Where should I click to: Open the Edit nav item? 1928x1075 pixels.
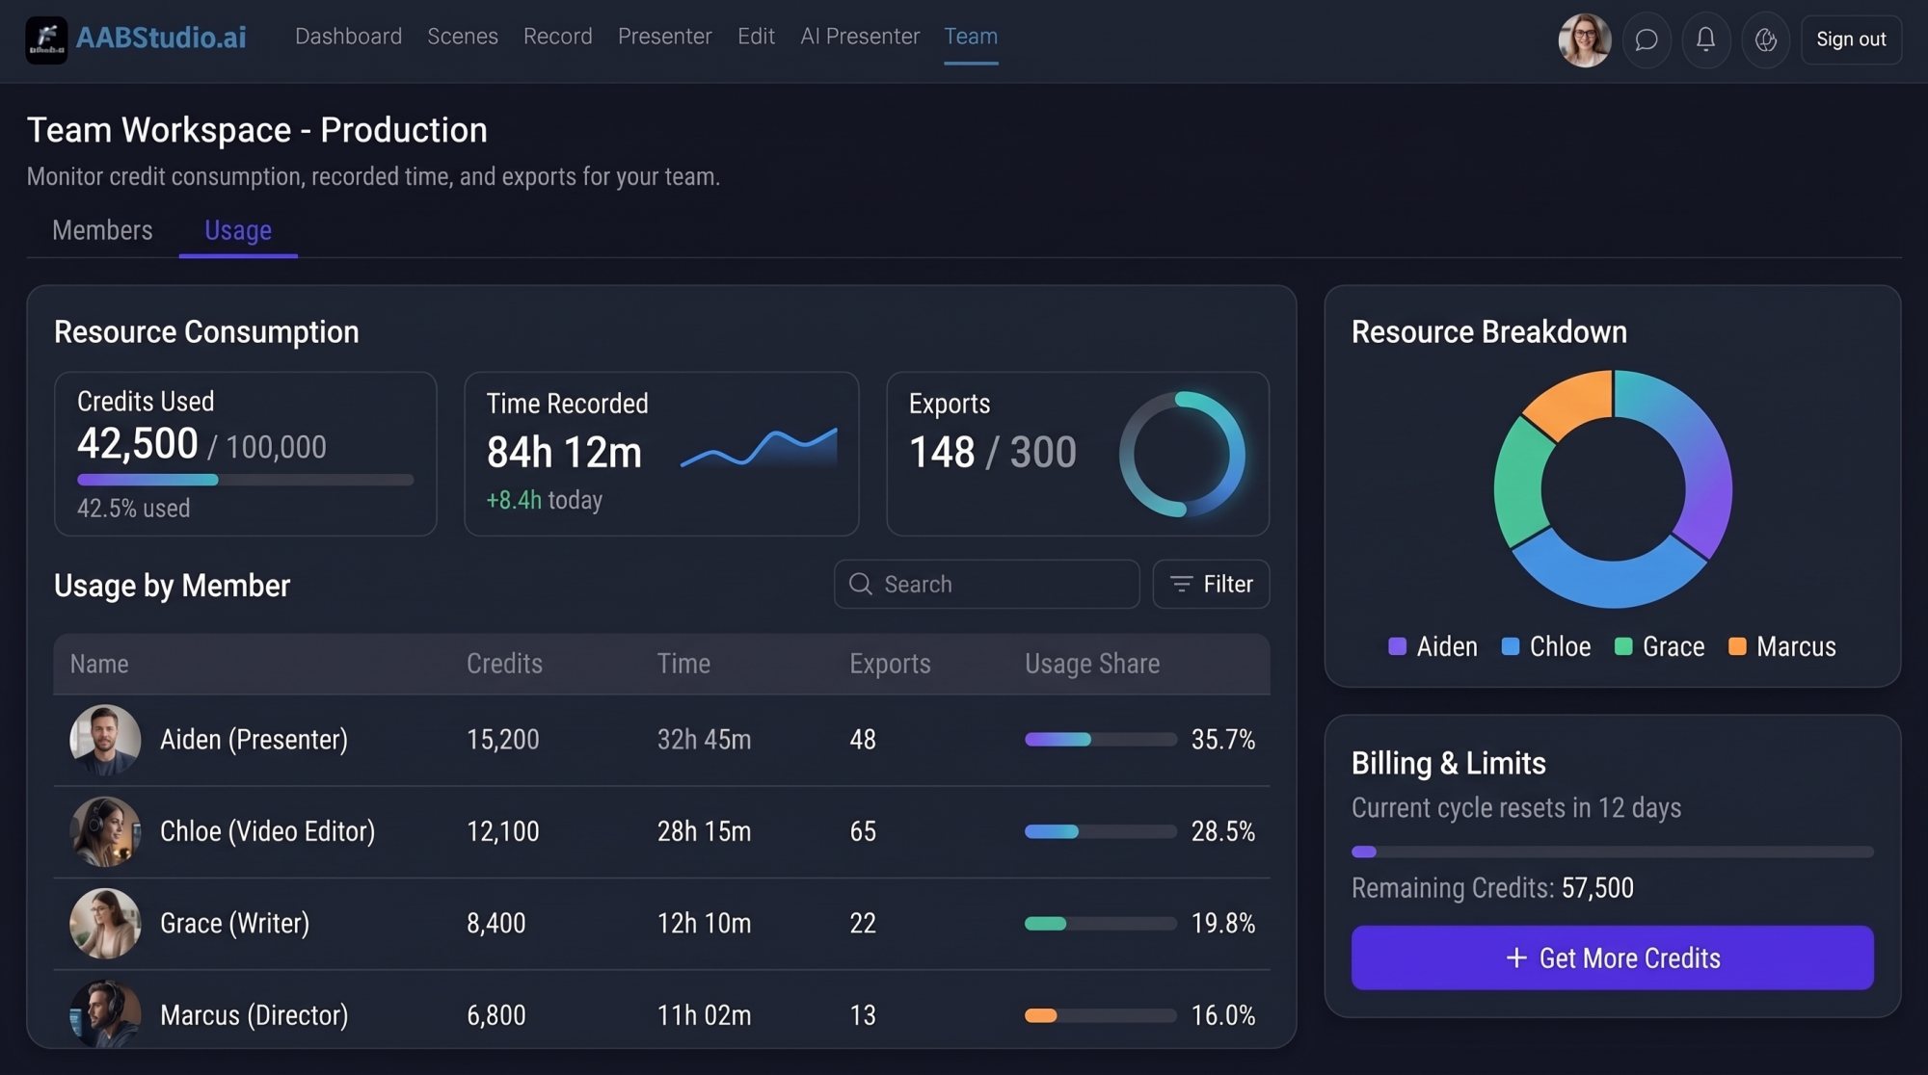(756, 37)
